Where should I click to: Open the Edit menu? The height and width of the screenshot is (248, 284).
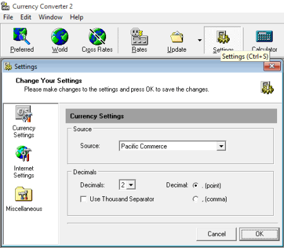tap(26, 17)
